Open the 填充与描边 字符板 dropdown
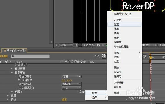The height and width of the screenshot is (104, 165). (72, 84)
